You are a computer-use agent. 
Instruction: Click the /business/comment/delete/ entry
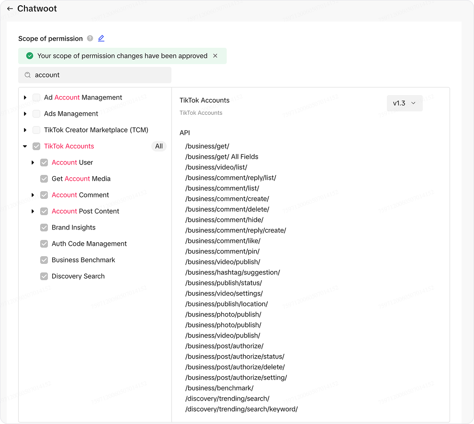point(227,209)
